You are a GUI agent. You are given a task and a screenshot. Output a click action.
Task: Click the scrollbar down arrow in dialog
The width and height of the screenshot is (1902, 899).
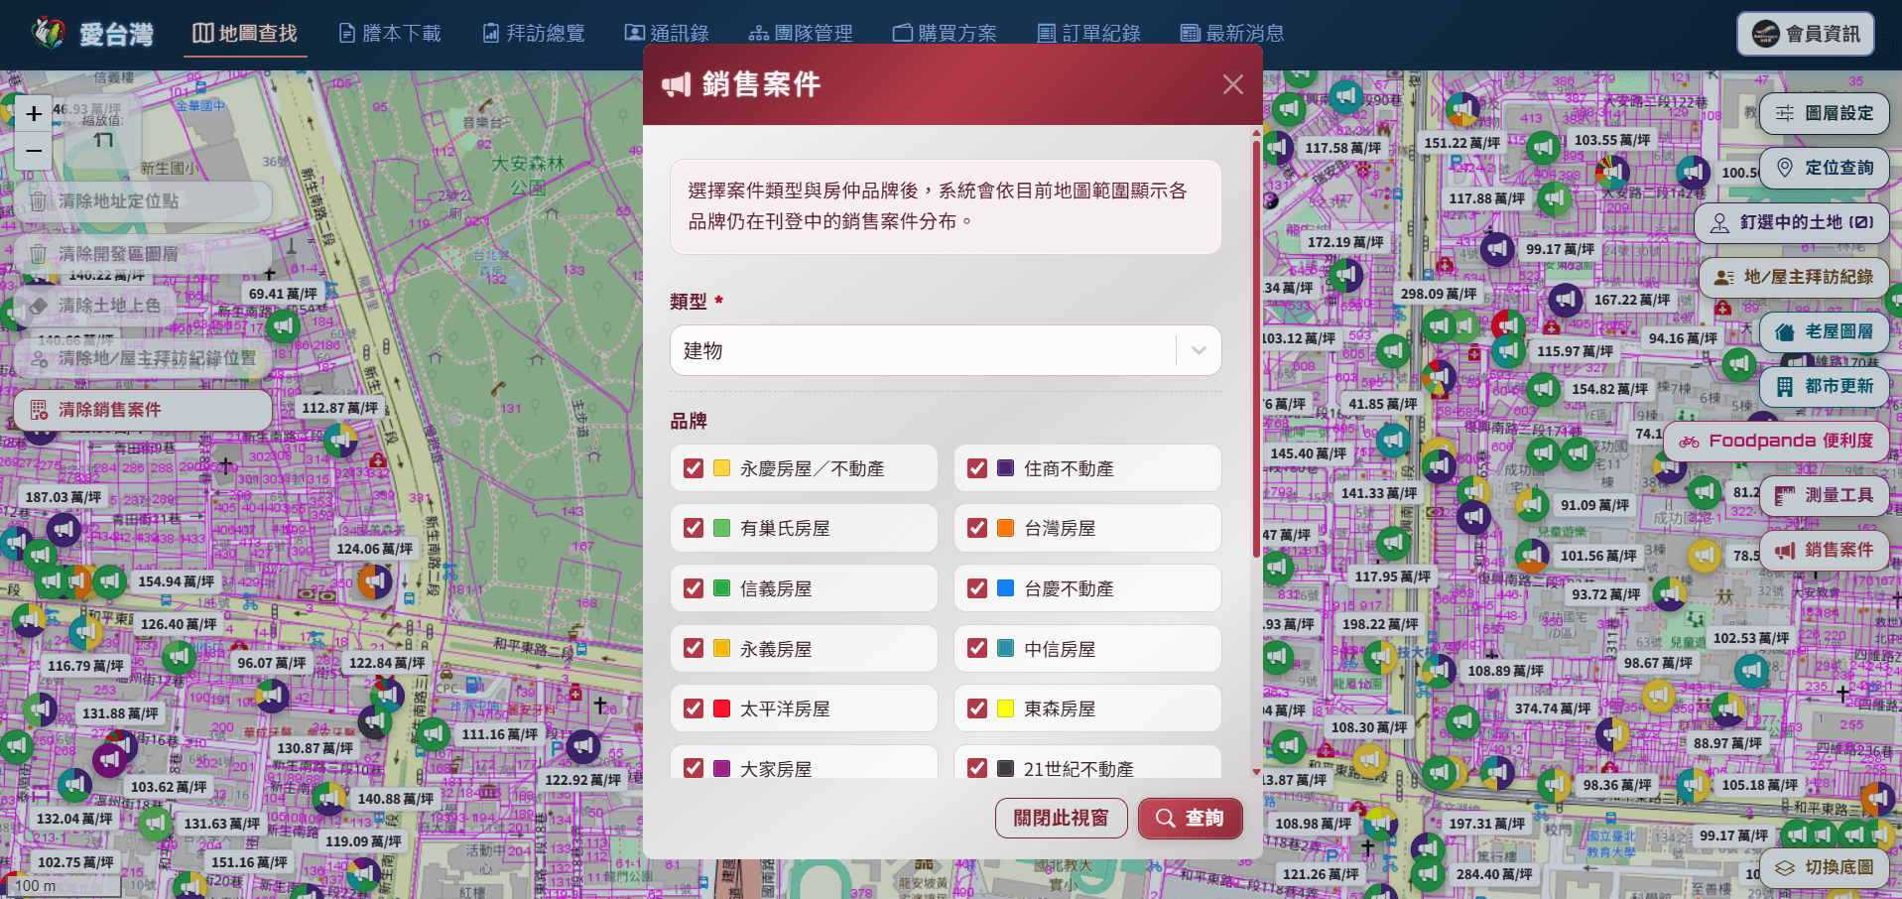click(x=1256, y=771)
